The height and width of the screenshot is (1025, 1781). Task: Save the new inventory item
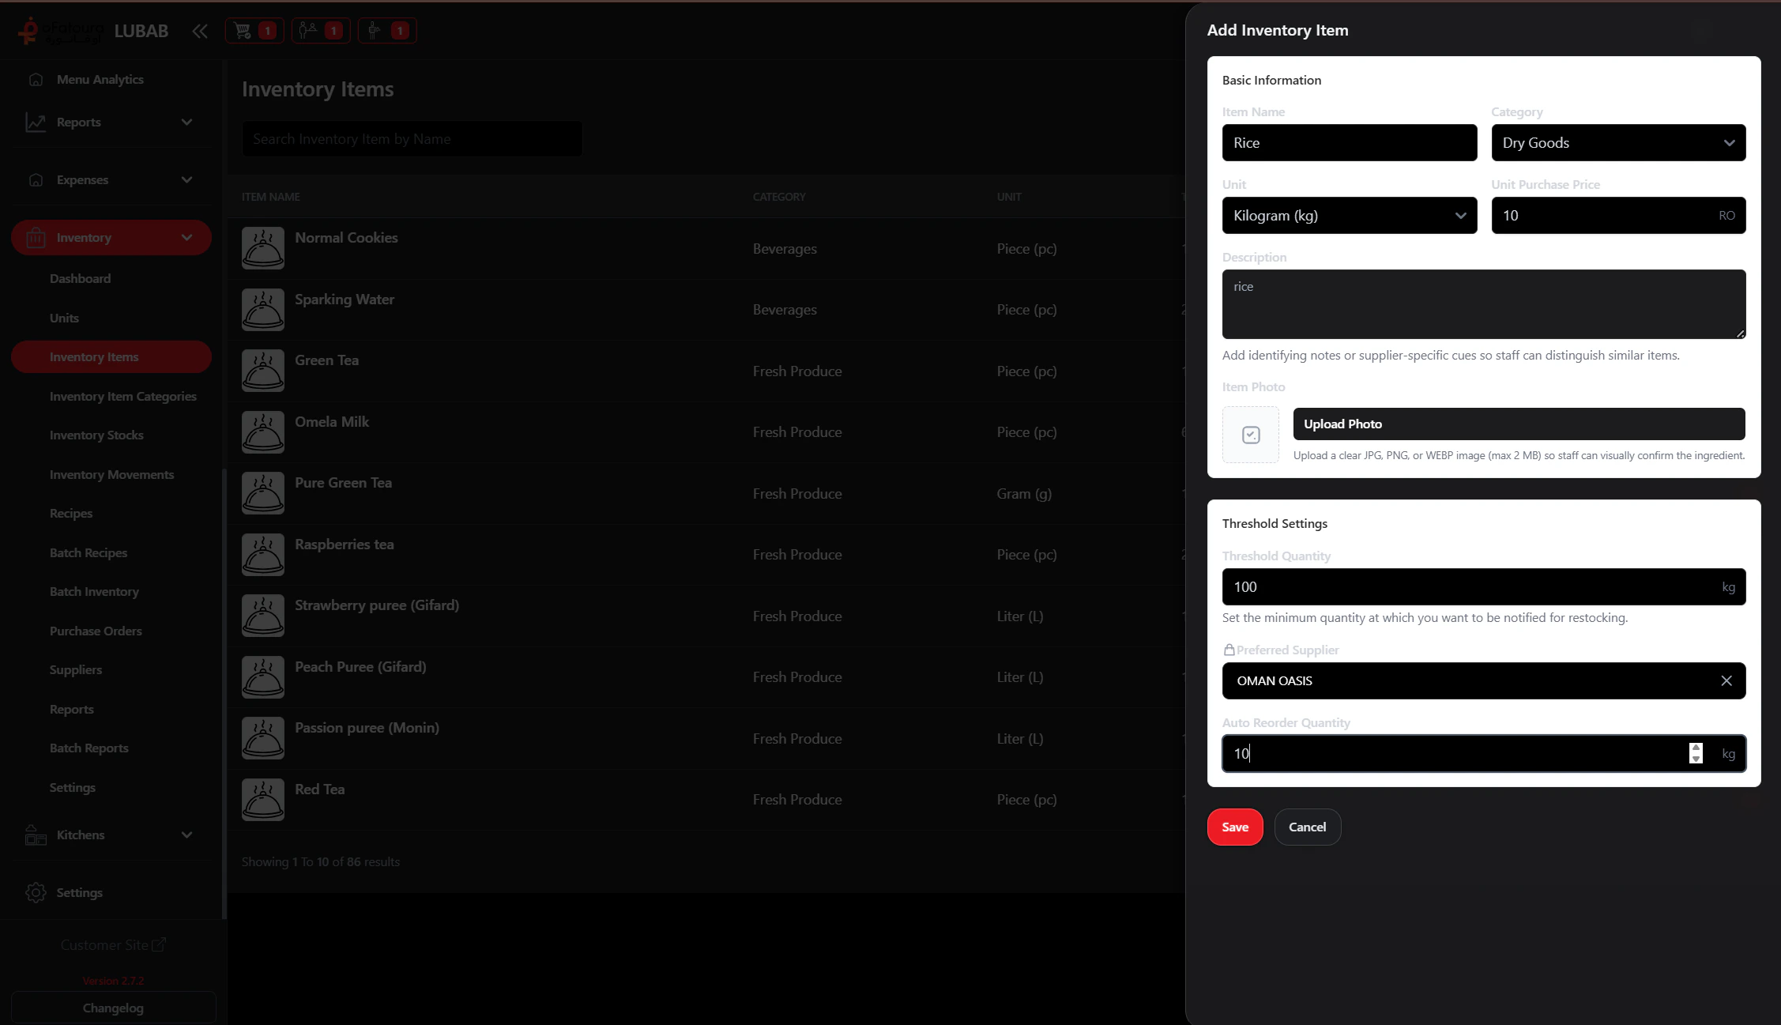tap(1234, 827)
